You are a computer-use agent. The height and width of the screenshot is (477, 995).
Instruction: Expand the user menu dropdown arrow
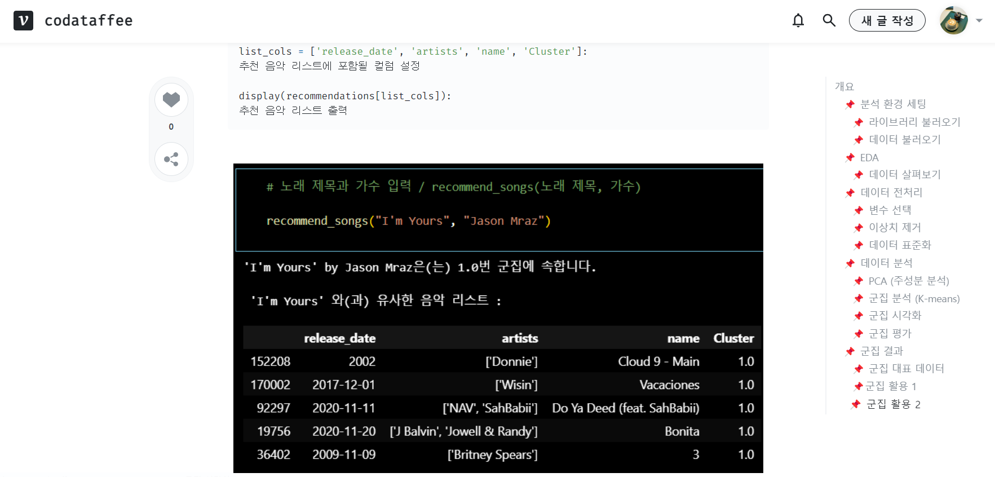click(979, 21)
